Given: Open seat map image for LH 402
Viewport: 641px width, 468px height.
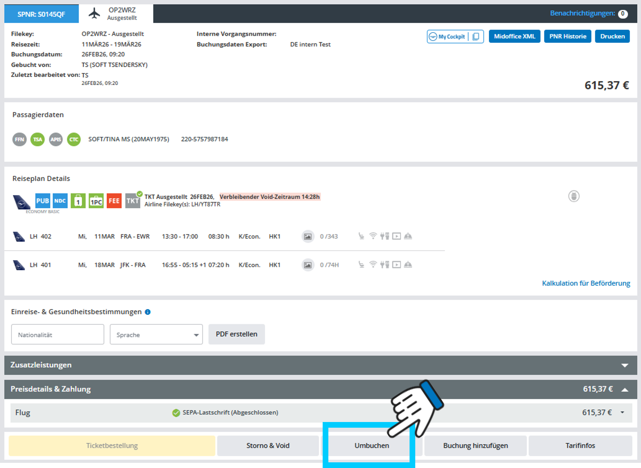Looking at the screenshot, I should tap(308, 236).
